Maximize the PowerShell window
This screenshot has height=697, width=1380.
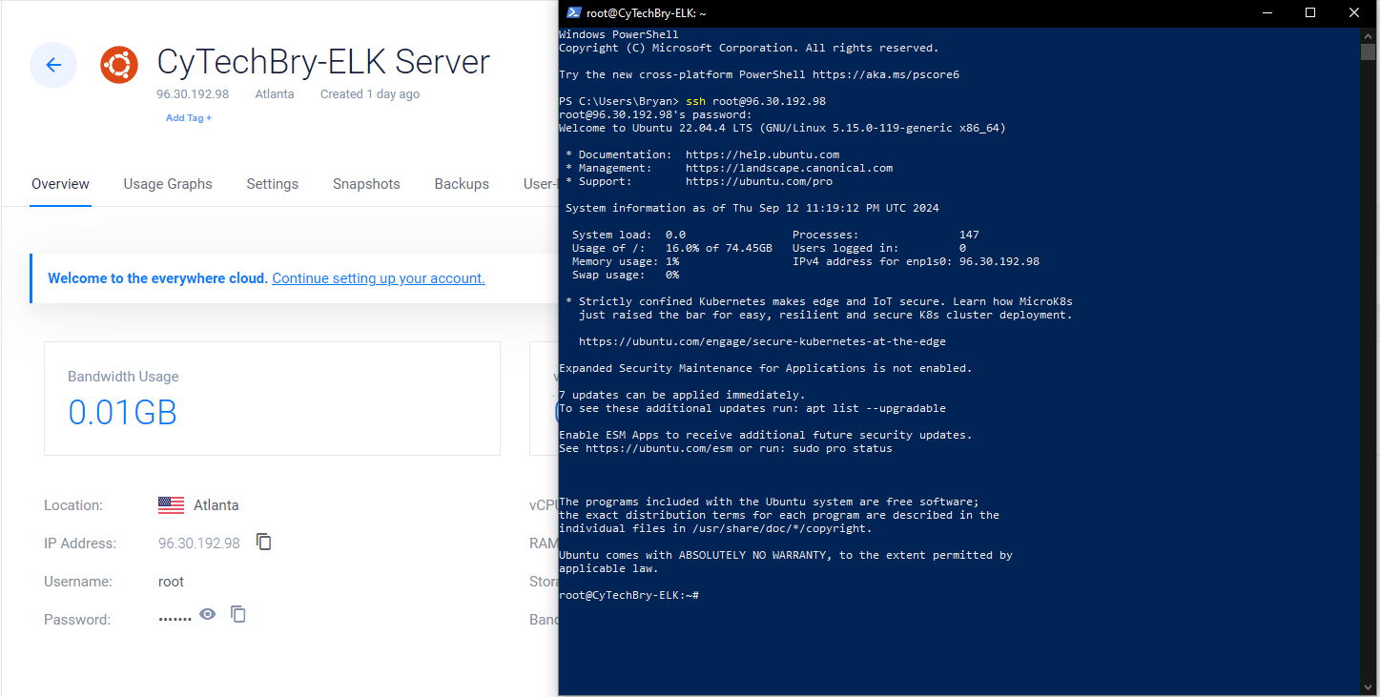1310,12
